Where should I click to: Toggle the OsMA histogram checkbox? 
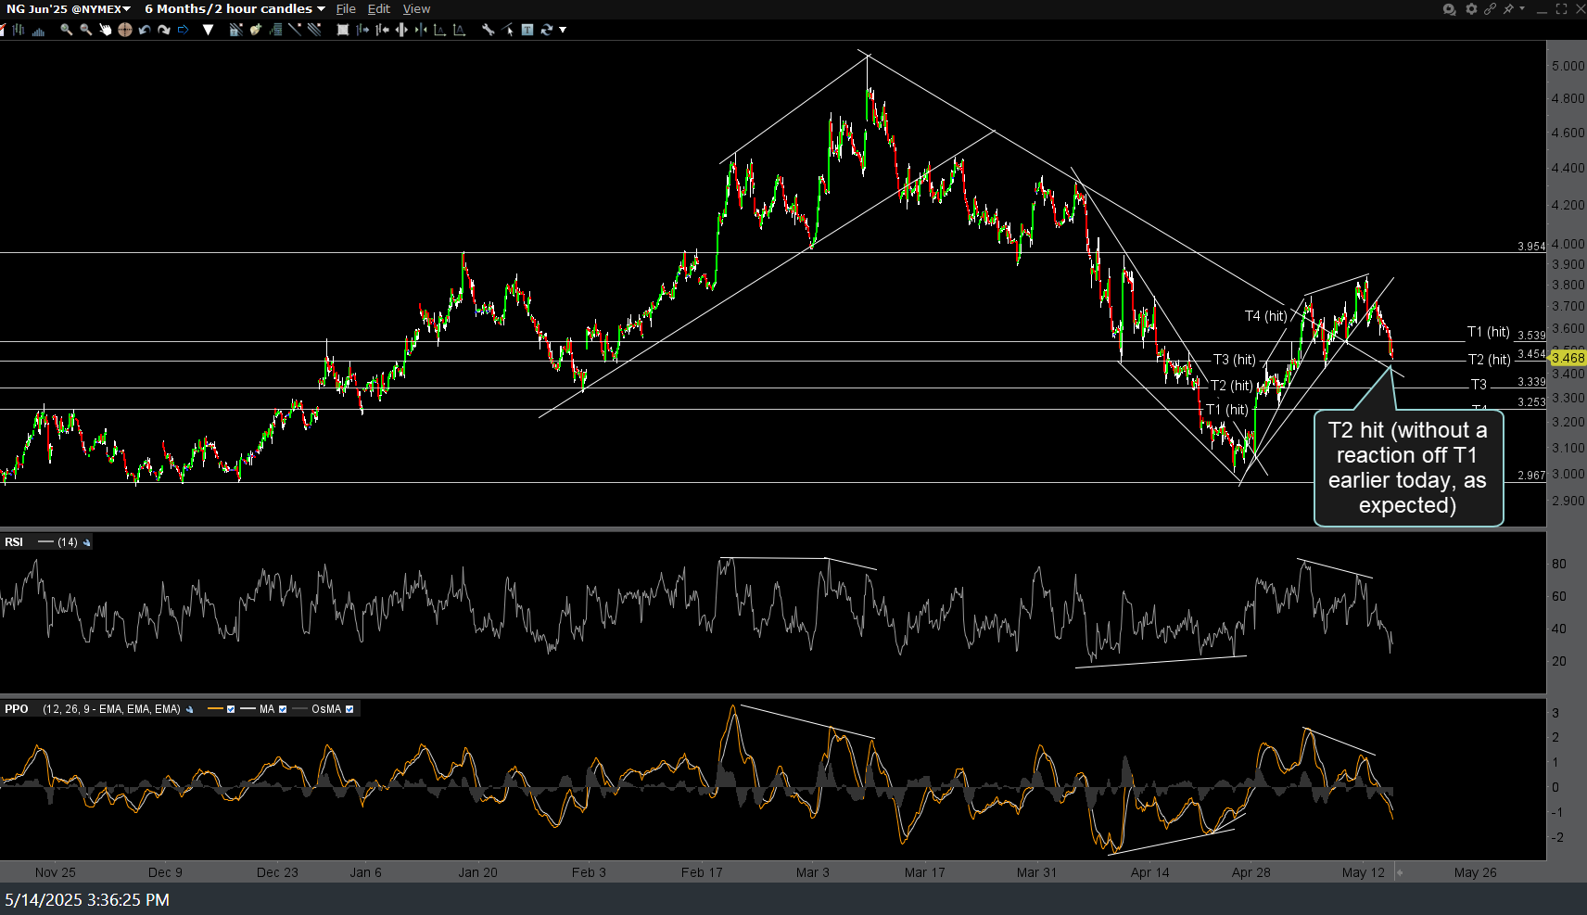349,709
